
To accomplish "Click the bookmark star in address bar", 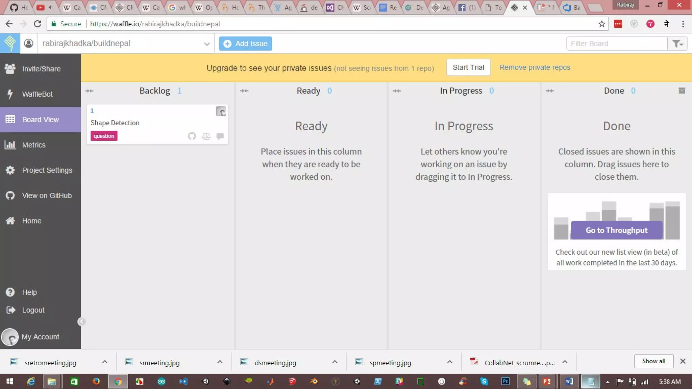I will 601,24.
